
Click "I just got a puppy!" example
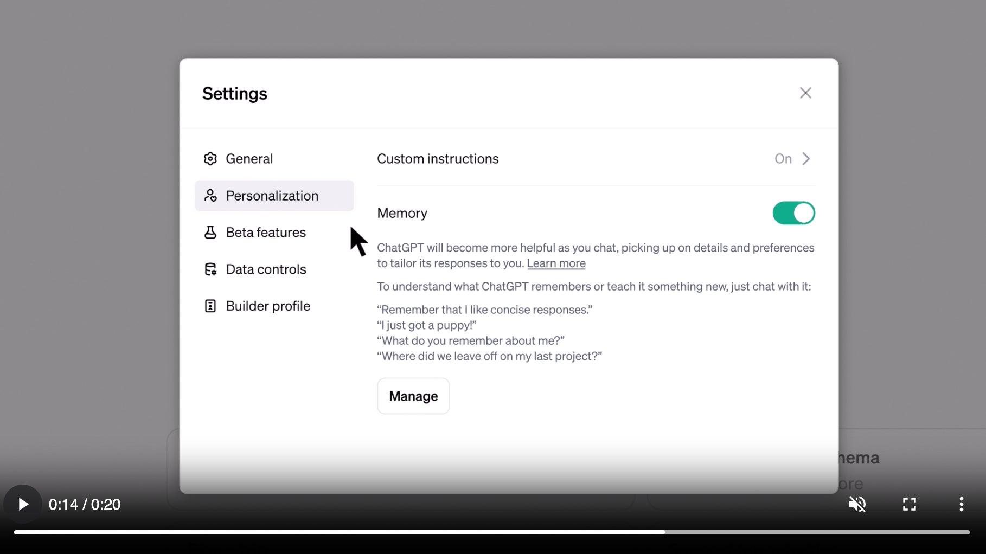click(426, 325)
